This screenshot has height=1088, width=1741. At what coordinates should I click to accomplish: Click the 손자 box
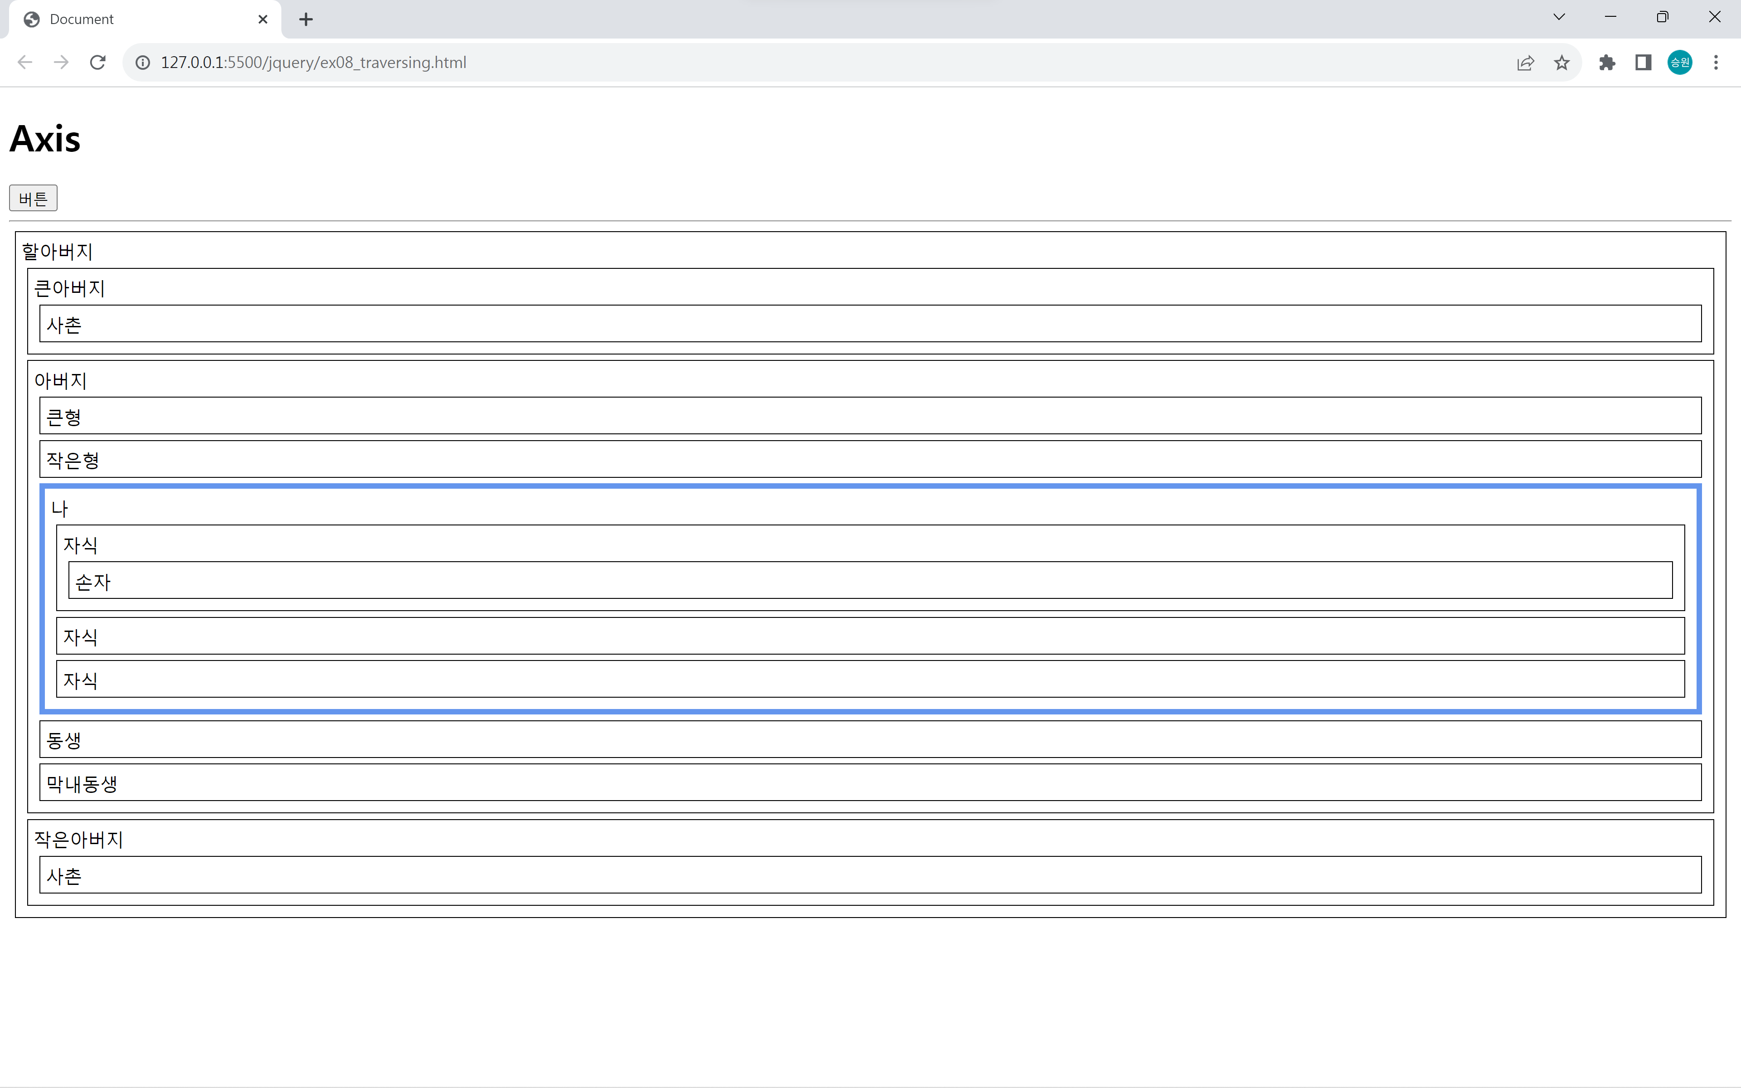pyautogui.click(x=870, y=580)
